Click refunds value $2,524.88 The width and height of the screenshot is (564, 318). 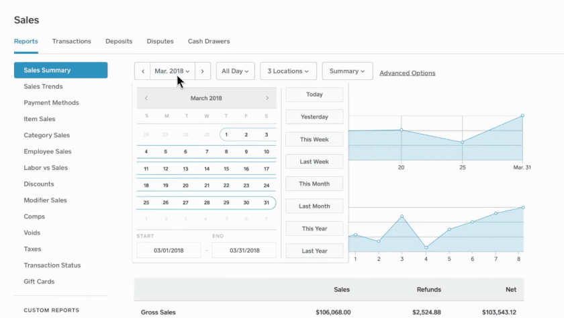(426, 312)
